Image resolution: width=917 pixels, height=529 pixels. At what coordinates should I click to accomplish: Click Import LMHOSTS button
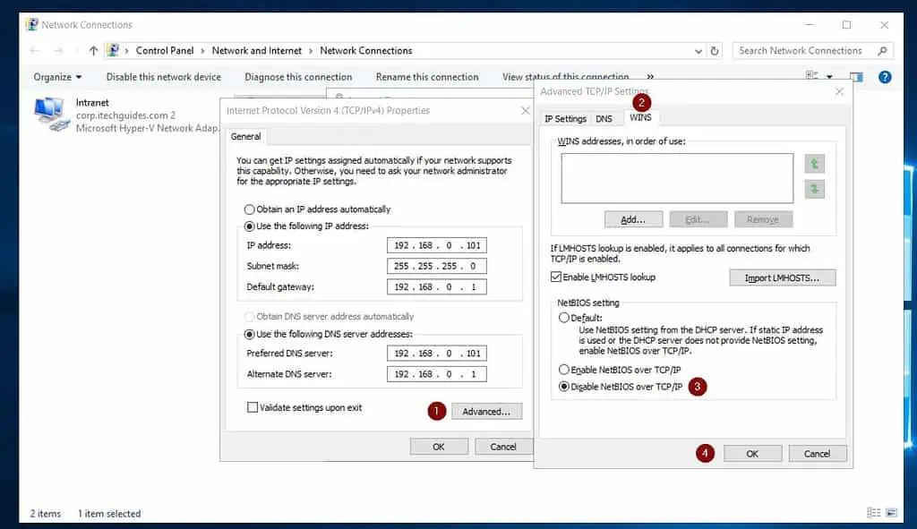coord(782,278)
